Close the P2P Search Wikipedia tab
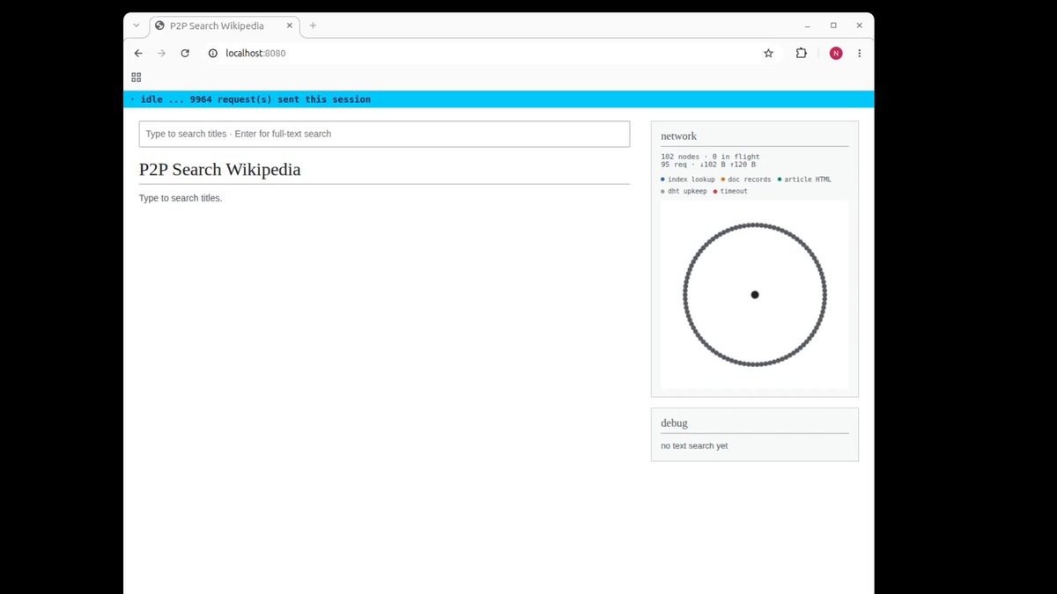The height and width of the screenshot is (594, 1057). pyautogui.click(x=289, y=26)
